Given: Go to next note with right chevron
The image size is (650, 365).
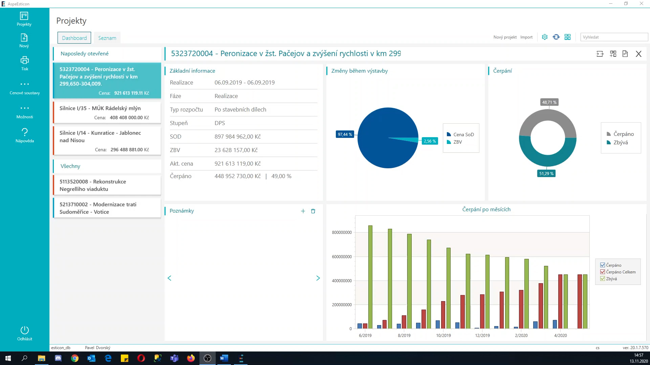Looking at the screenshot, I should pyautogui.click(x=318, y=278).
